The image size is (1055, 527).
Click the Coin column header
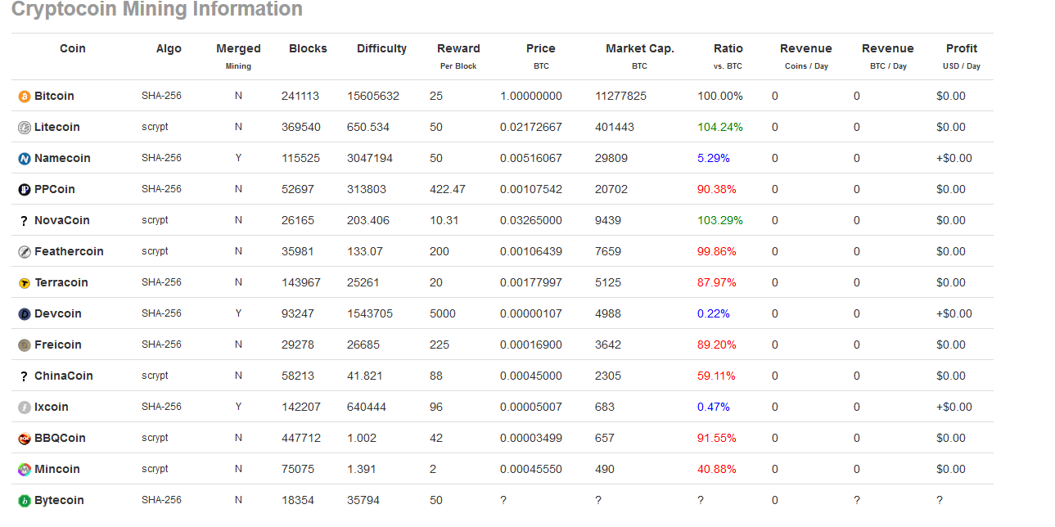[73, 48]
